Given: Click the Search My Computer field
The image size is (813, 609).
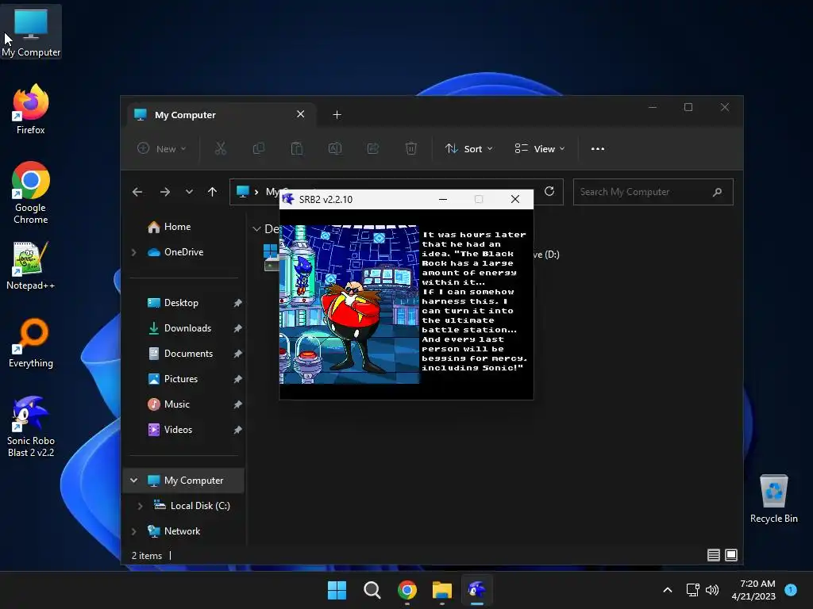Looking at the screenshot, I should [653, 192].
